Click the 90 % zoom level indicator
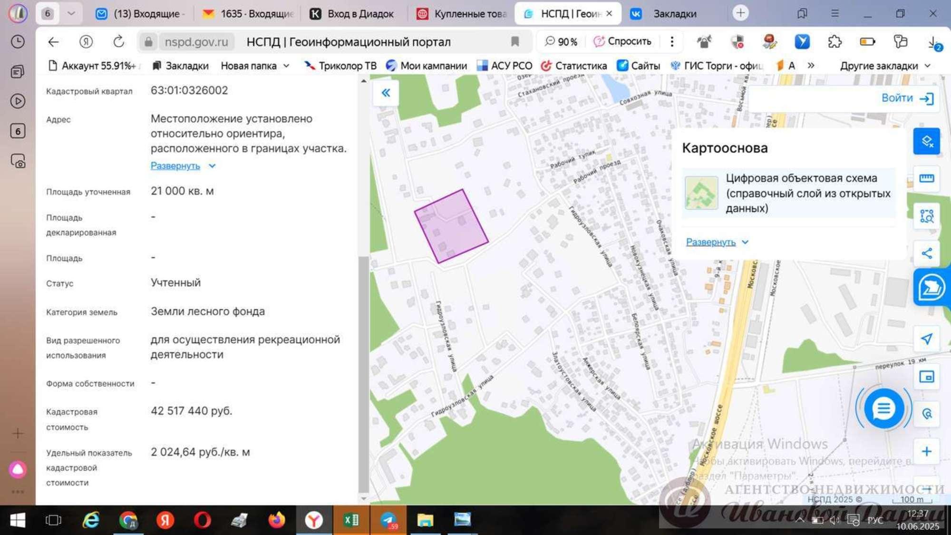The width and height of the screenshot is (951, 535). (x=561, y=42)
